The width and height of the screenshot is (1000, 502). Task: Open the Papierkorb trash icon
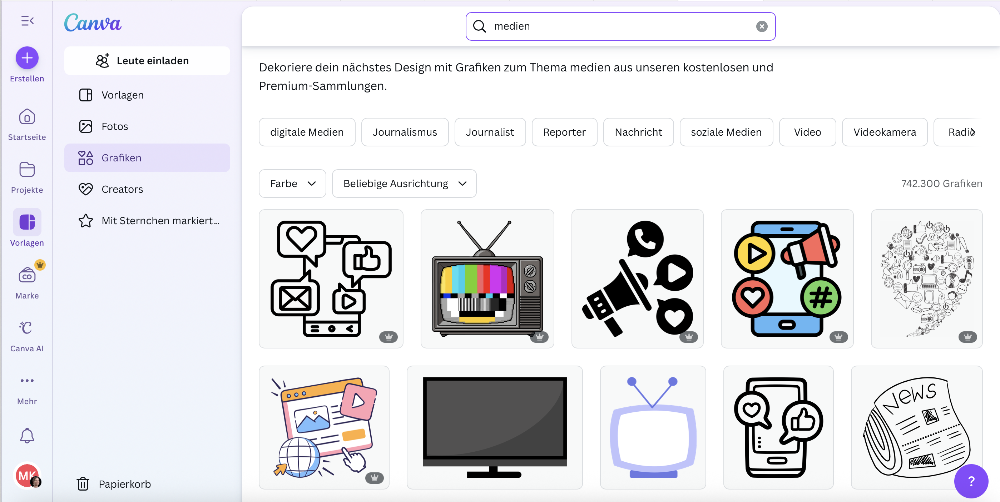[83, 484]
